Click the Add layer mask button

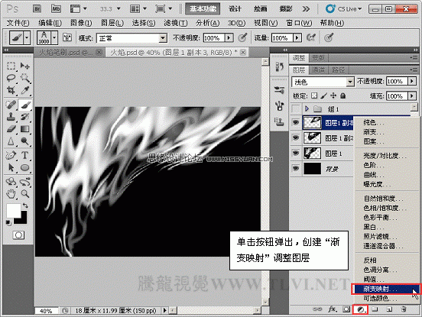346,309
